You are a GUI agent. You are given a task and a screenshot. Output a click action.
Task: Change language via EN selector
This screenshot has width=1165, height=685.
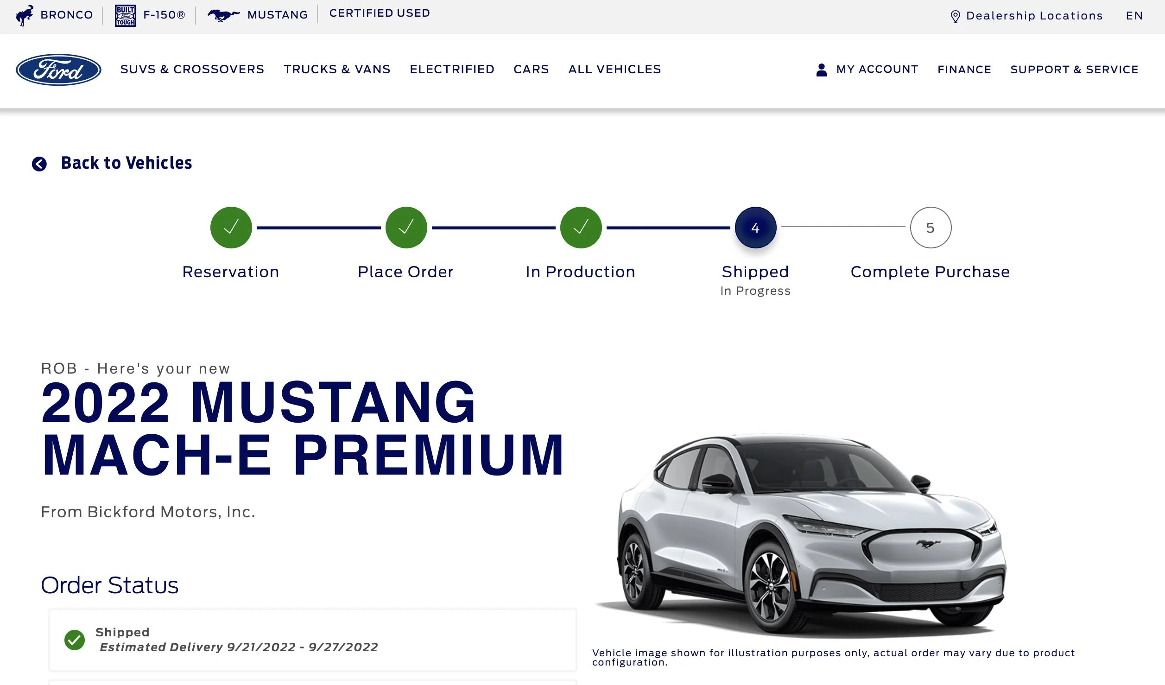point(1134,16)
